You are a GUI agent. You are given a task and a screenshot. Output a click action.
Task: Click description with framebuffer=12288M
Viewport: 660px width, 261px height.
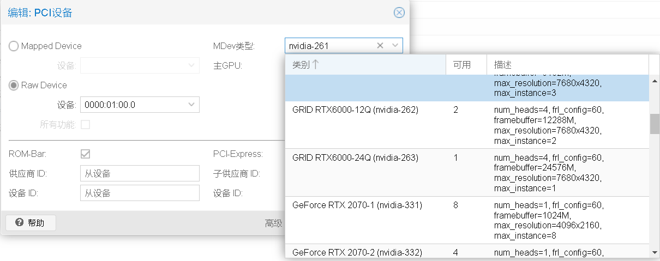tap(549, 125)
